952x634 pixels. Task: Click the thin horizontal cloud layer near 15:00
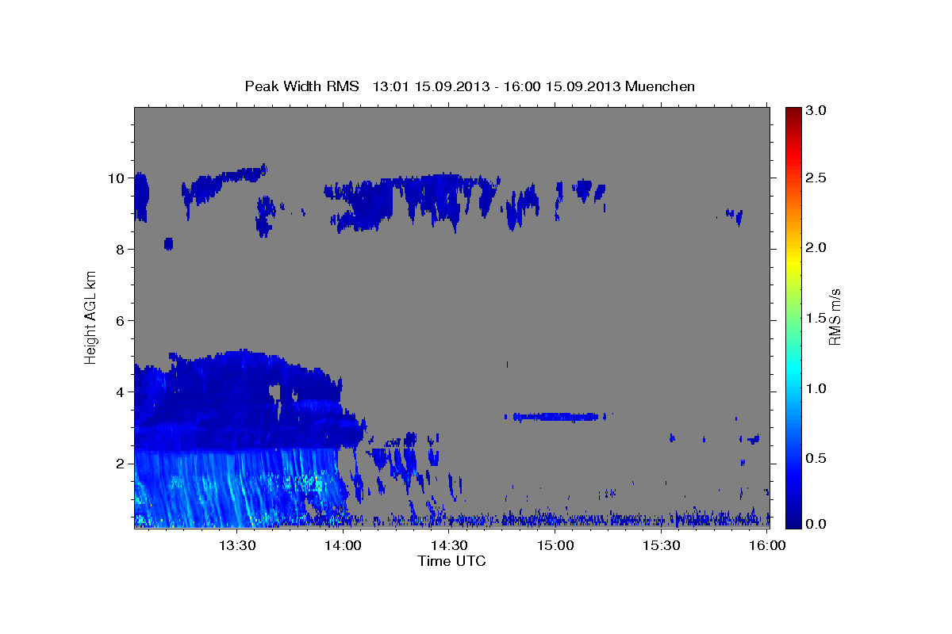[x=555, y=416]
